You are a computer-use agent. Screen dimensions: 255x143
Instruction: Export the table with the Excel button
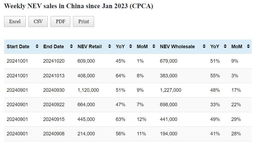click(15, 22)
